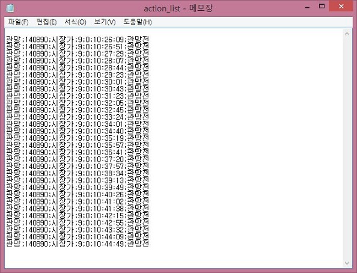Screen dimensions: 357x273
Task: Click line with time 10:26:09
Action: coord(78,40)
